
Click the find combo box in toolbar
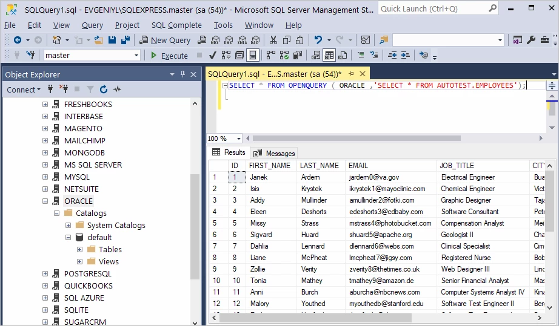click(x=448, y=40)
